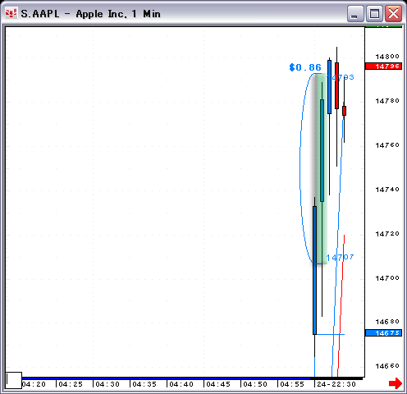Click the 14660 price axis label

(x=387, y=366)
